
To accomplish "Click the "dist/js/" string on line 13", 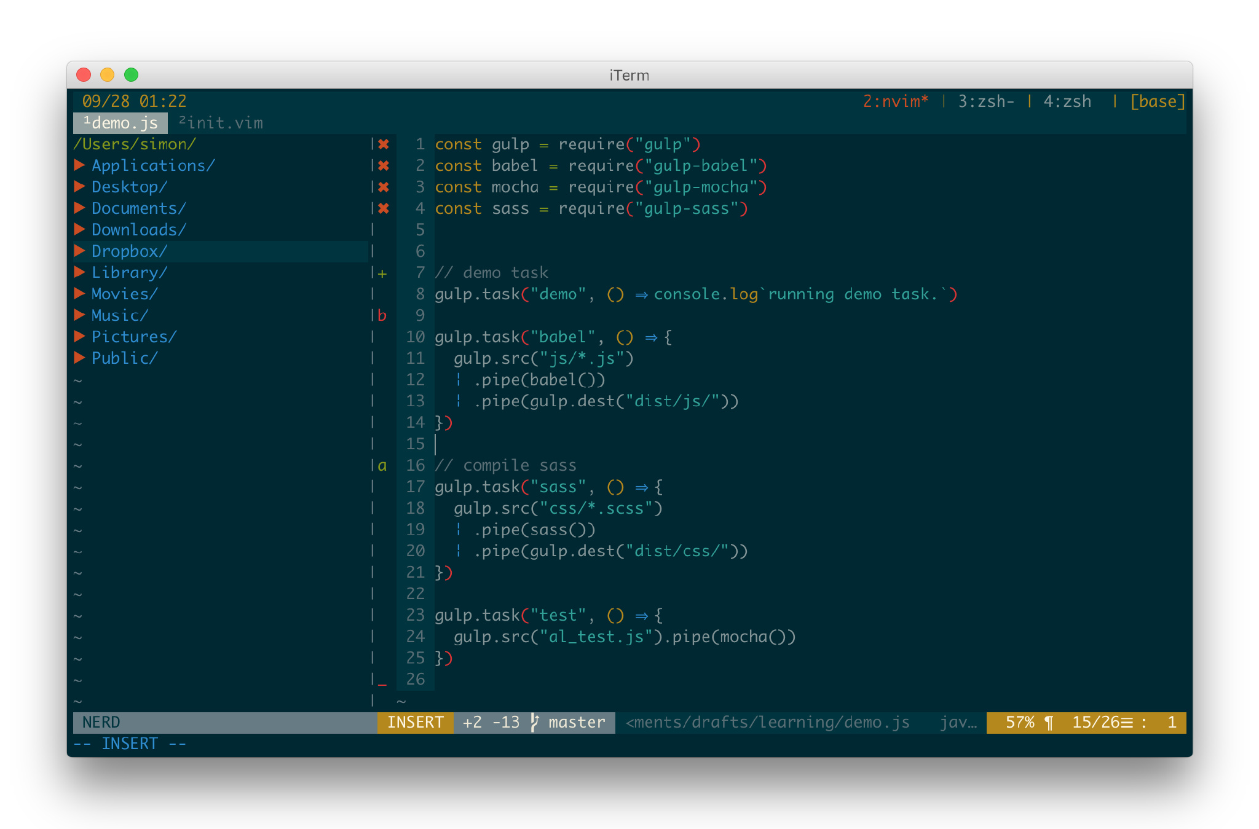I will [673, 401].
